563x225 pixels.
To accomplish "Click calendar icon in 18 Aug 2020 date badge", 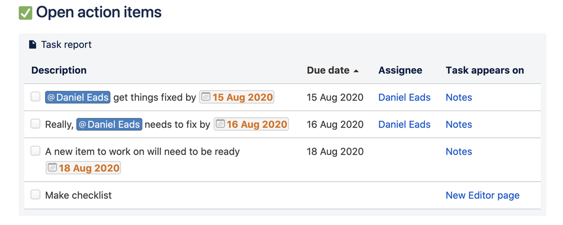I will 52,168.
